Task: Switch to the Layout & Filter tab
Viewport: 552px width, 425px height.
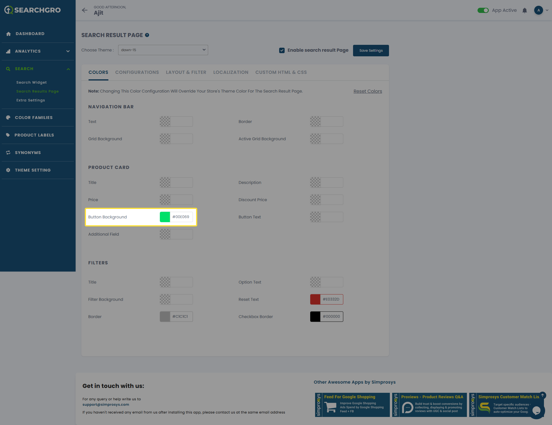Action: 186,72
